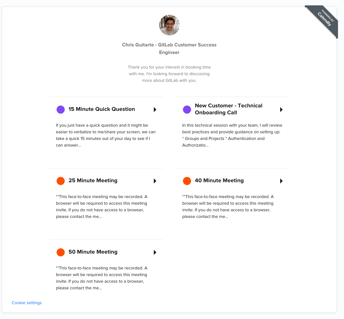Select the 15 Minute Quick Question heading
The height and width of the screenshot is (319, 344).
coord(102,109)
